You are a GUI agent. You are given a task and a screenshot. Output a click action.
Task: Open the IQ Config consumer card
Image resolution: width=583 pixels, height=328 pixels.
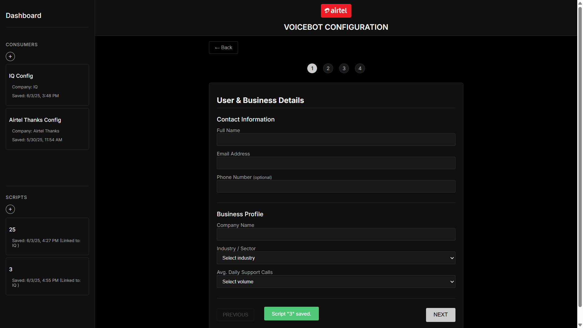click(x=47, y=85)
